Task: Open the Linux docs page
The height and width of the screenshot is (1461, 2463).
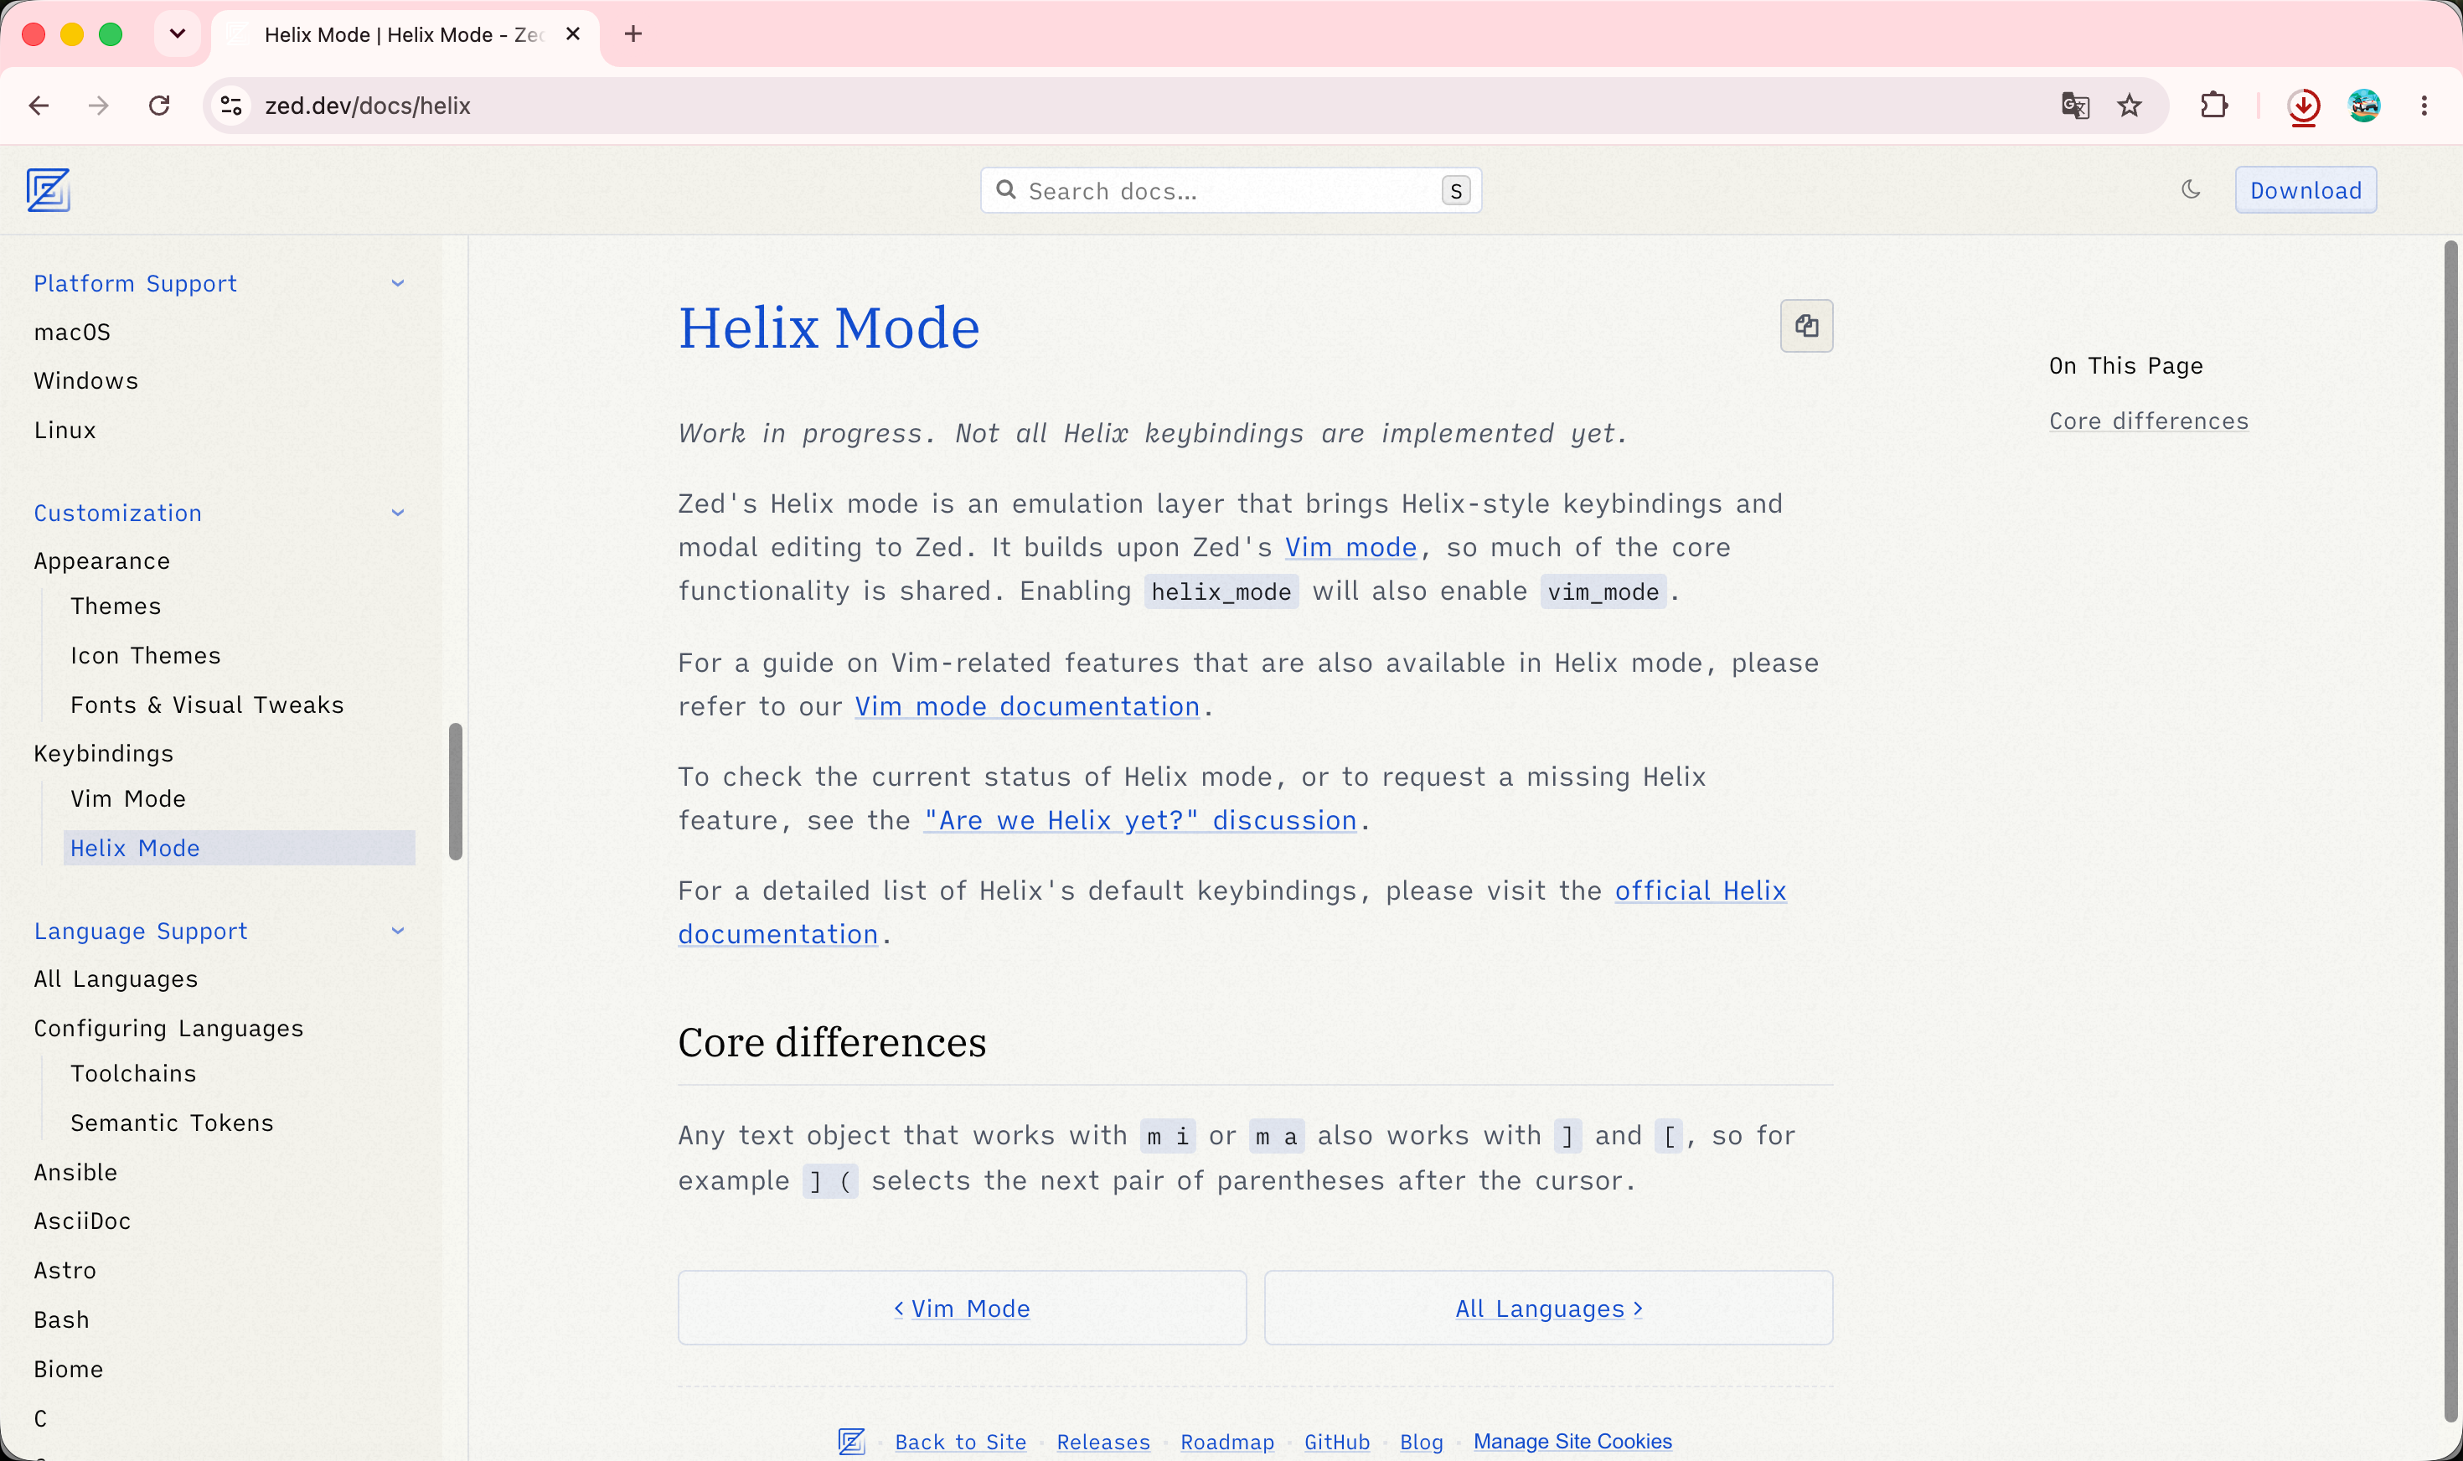Action: 65,431
